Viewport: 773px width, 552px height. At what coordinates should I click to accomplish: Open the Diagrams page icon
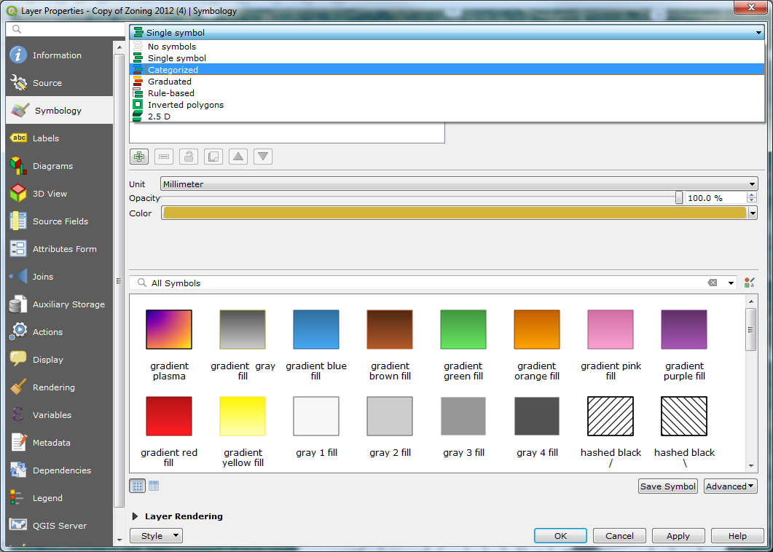tap(18, 166)
